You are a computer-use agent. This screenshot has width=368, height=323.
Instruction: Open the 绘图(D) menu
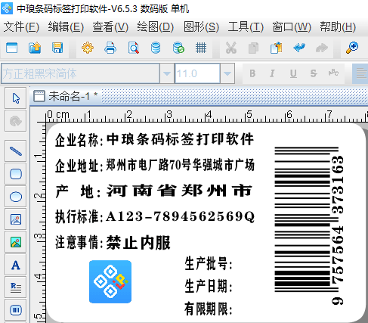(x=156, y=27)
